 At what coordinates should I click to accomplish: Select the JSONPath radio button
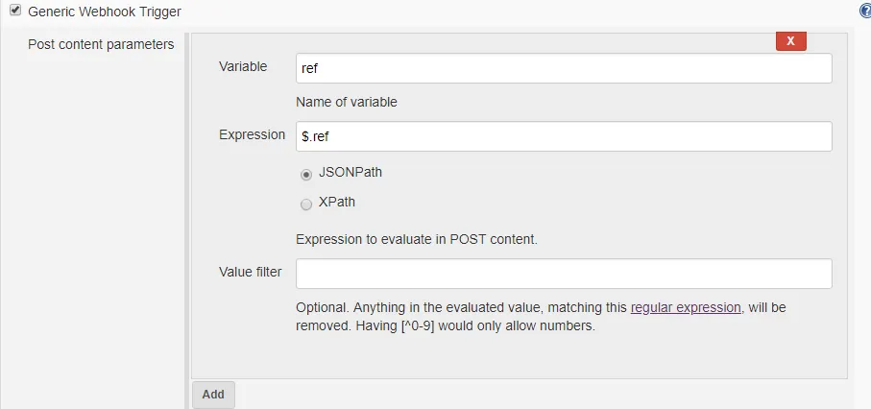[306, 174]
